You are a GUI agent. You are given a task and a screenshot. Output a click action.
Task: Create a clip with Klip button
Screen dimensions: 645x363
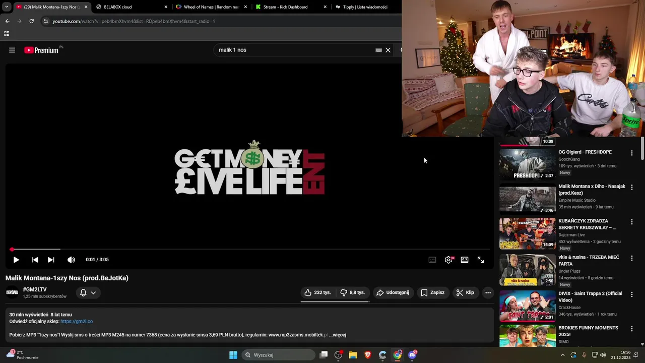point(465,292)
